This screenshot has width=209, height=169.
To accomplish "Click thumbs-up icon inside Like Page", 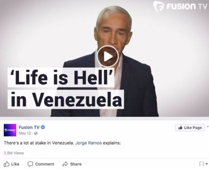I will 180,128.
